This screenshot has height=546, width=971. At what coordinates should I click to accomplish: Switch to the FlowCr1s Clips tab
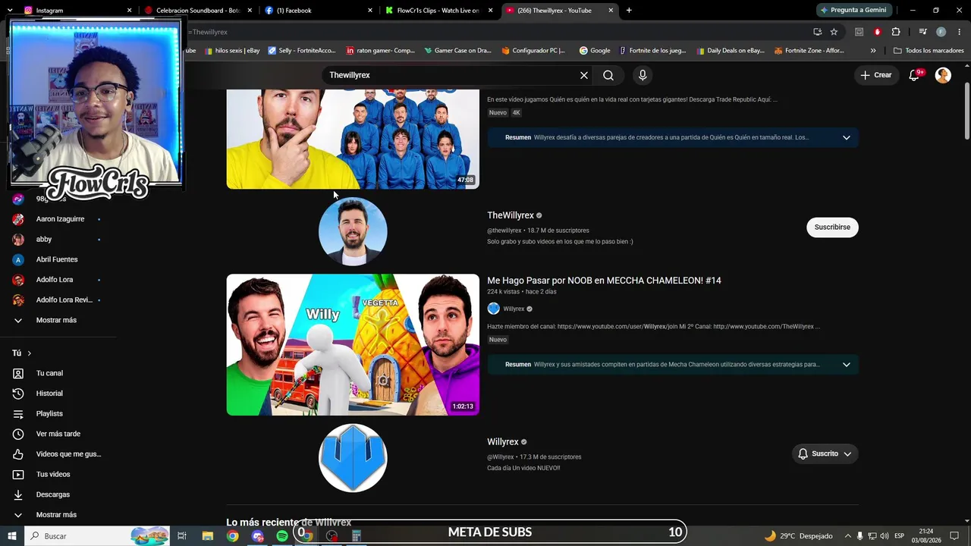point(438,11)
